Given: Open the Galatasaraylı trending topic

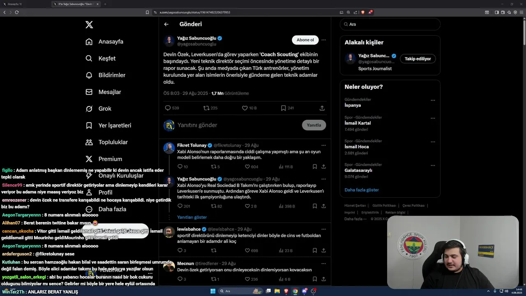Looking at the screenshot, I should pyautogui.click(x=358, y=170).
